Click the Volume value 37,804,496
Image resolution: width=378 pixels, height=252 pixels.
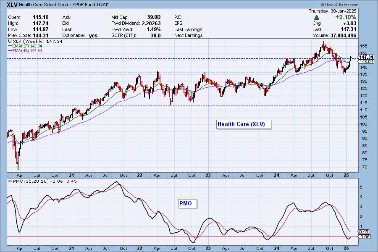(343, 35)
